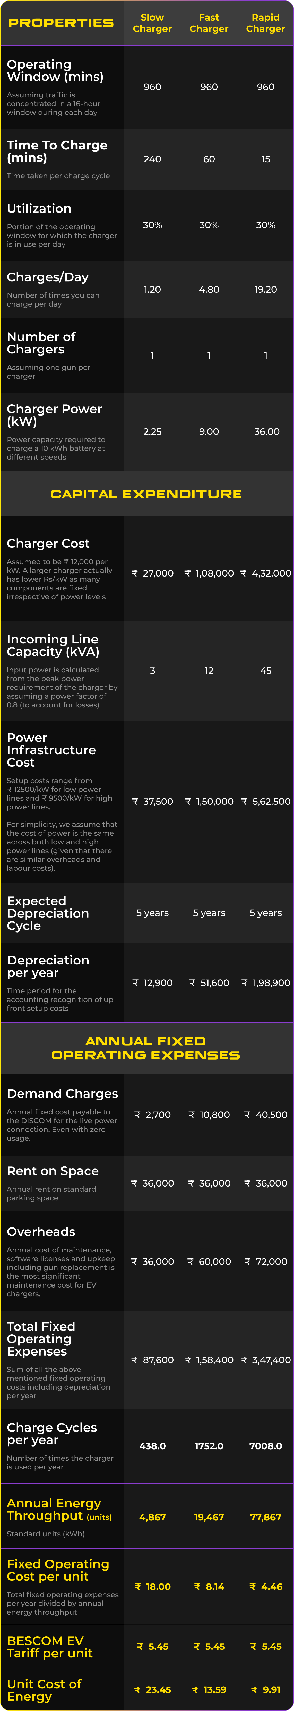
Task: Select Rapid Charger infrastructure cost ₹ 5,62,500
Action: 265,802
